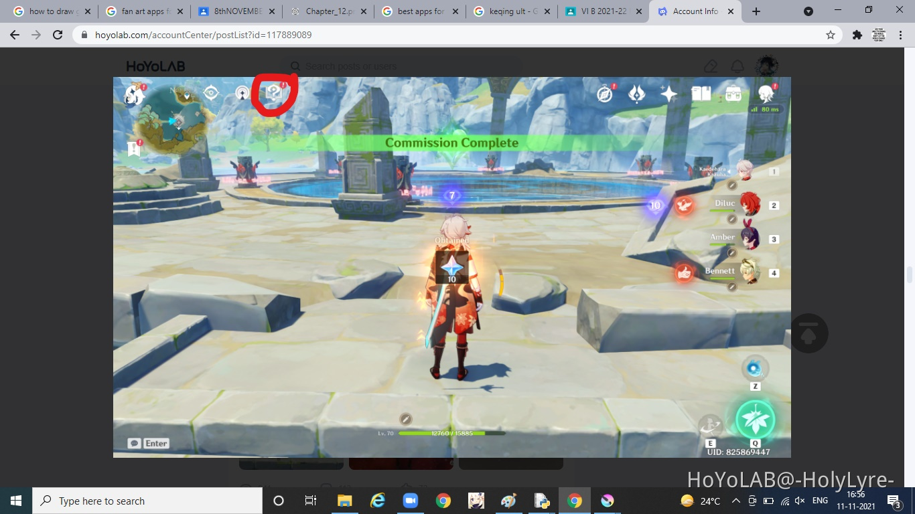The height and width of the screenshot is (514, 915).
Task: Click the Windows Start button
Action: click(16, 501)
